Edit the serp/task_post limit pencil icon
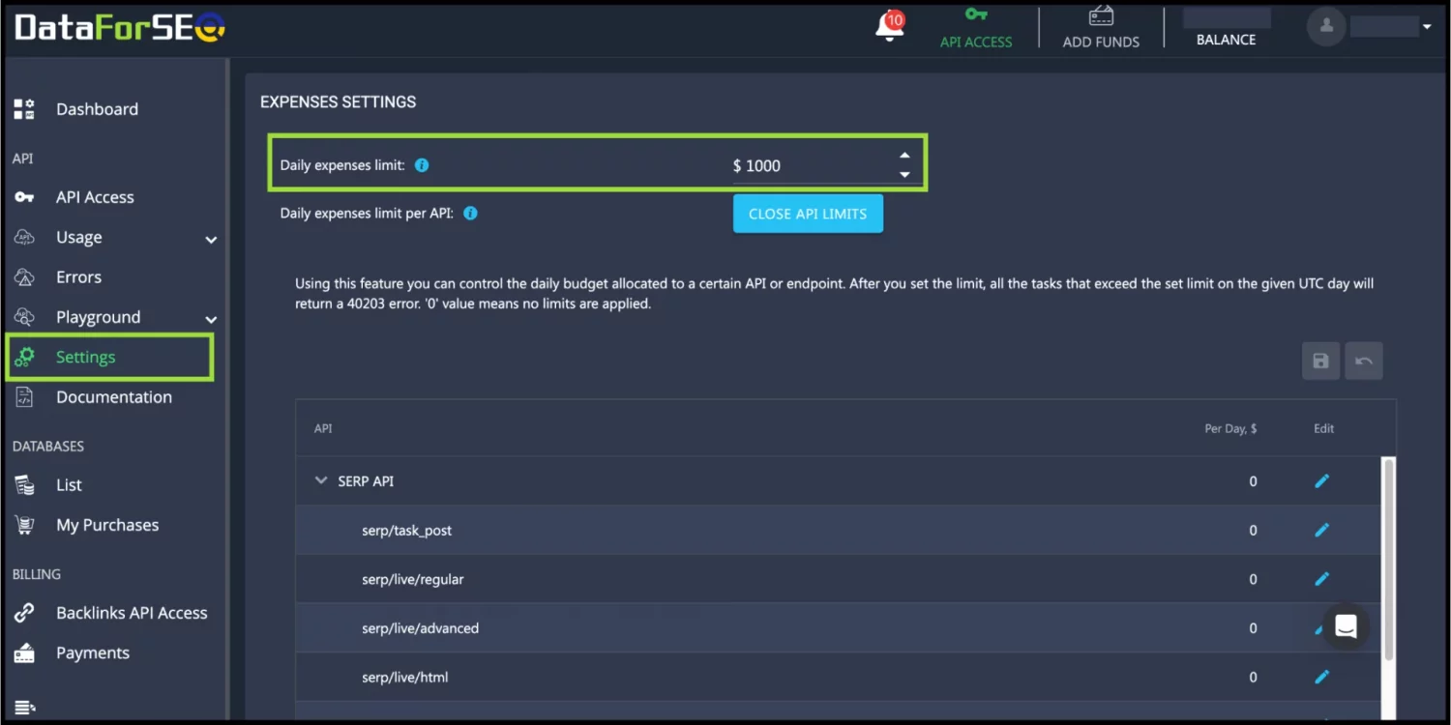This screenshot has height=725, width=1451. (x=1321, y=530)
